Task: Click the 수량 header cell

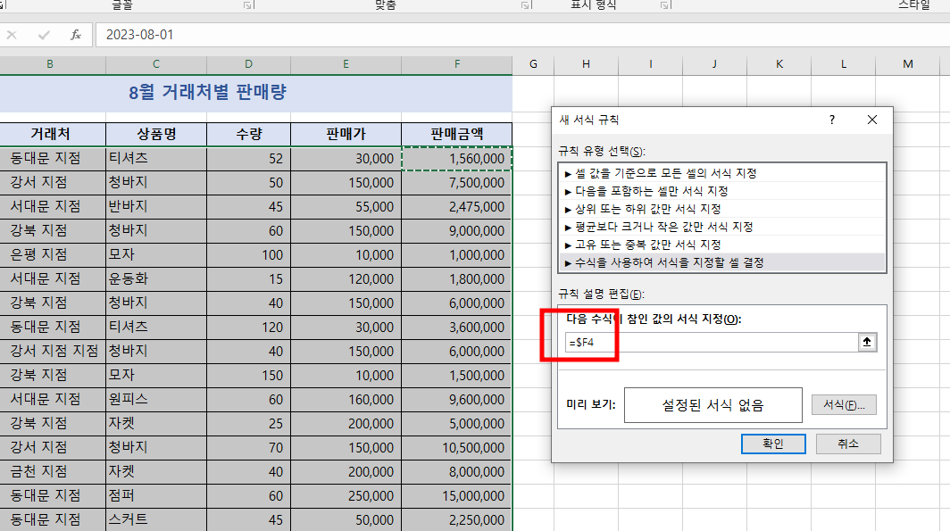Action: coord(249,135)
